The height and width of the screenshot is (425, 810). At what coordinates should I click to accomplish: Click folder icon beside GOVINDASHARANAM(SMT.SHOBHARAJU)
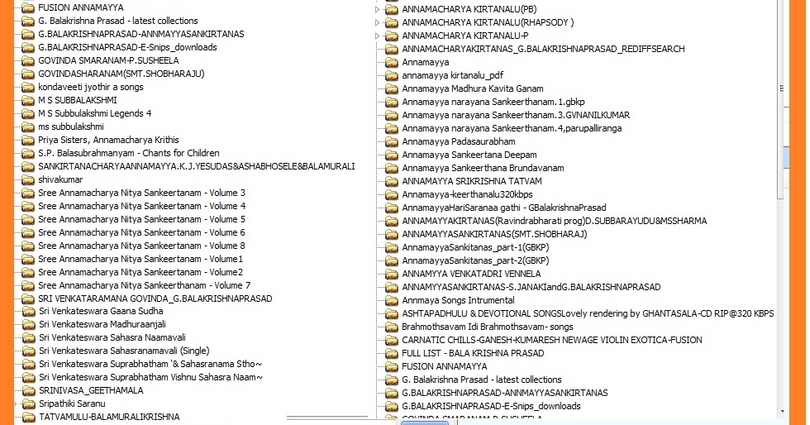coord(28,74)
